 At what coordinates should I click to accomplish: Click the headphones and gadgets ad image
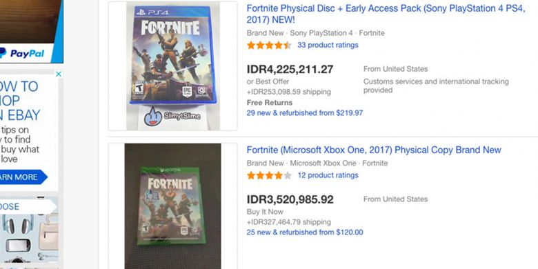pyautogui.click(x=29, y=237)
